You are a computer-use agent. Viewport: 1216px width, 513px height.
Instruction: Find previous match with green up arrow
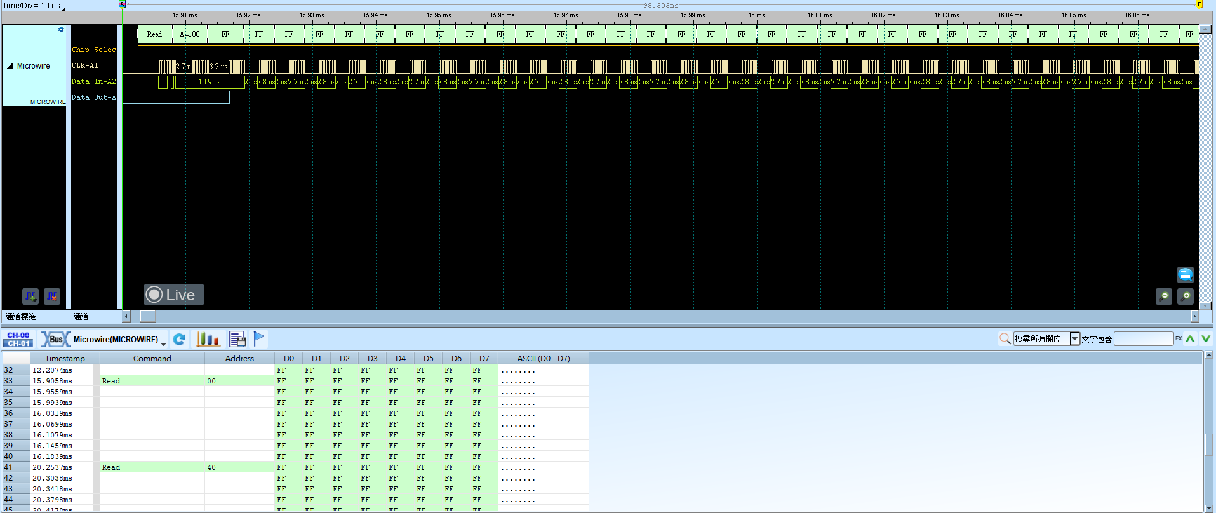pyautogui.click(x=1190, y=339)
